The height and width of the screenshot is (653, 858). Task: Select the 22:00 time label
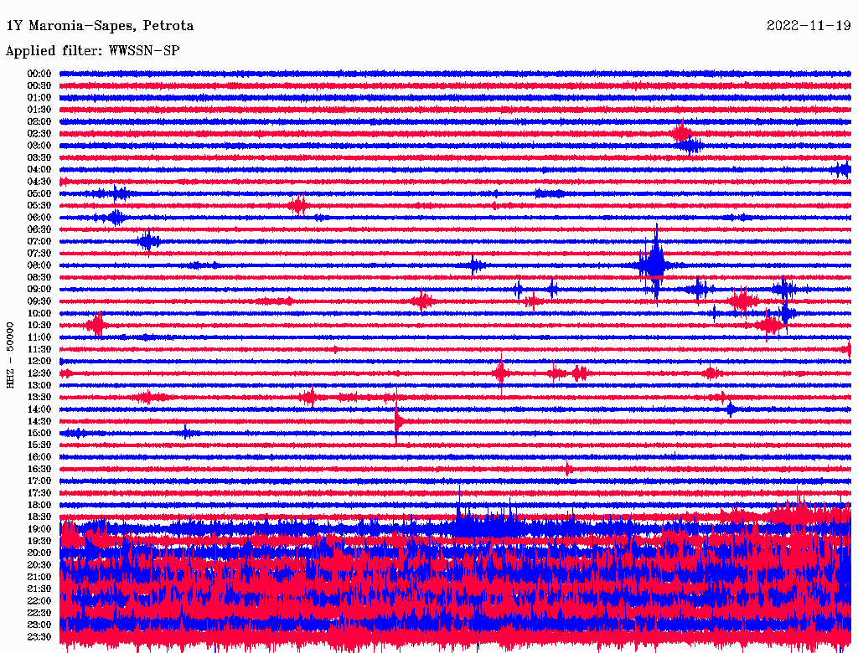coord(39,600)
